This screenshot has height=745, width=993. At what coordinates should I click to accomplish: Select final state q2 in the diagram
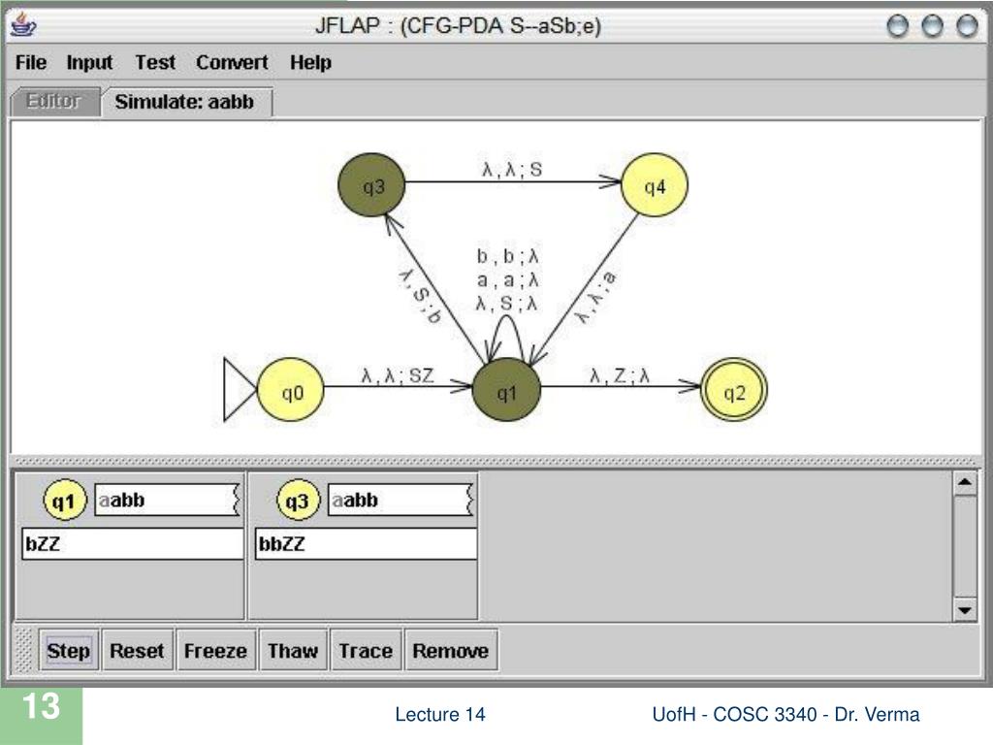735,390
